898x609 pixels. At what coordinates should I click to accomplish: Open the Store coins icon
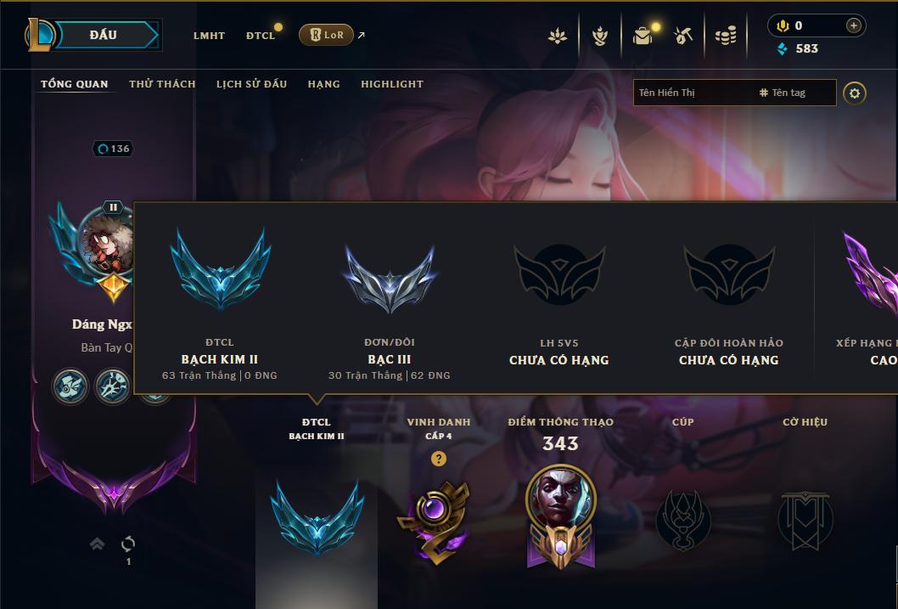click(726, 37)
